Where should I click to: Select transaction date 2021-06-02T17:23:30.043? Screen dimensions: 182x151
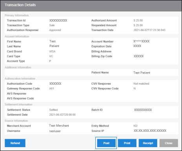(149, 30)
